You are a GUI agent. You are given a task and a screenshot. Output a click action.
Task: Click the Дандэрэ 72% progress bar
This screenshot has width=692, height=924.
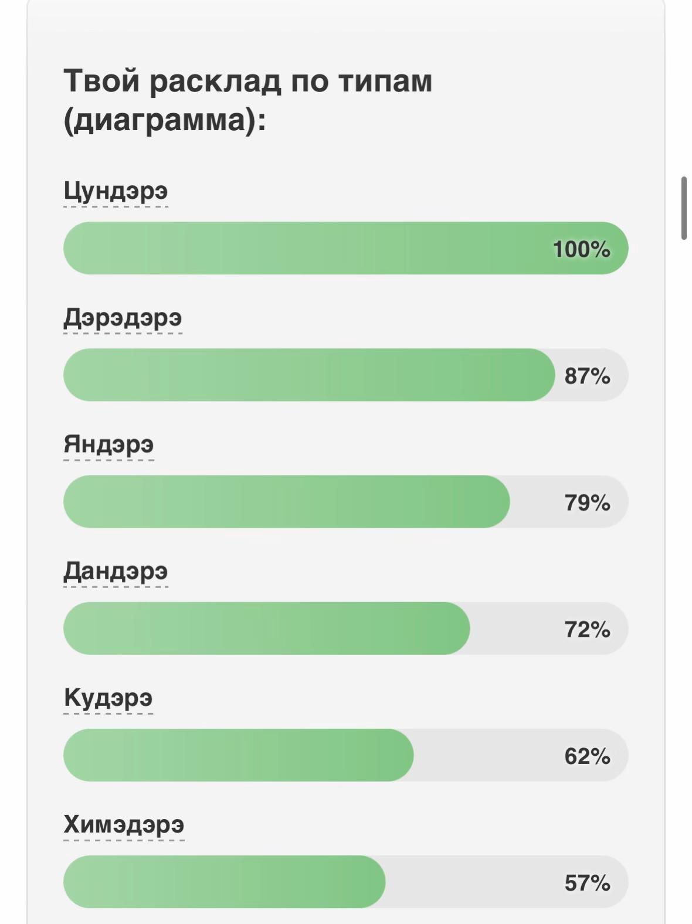click(x=346, y=628)
